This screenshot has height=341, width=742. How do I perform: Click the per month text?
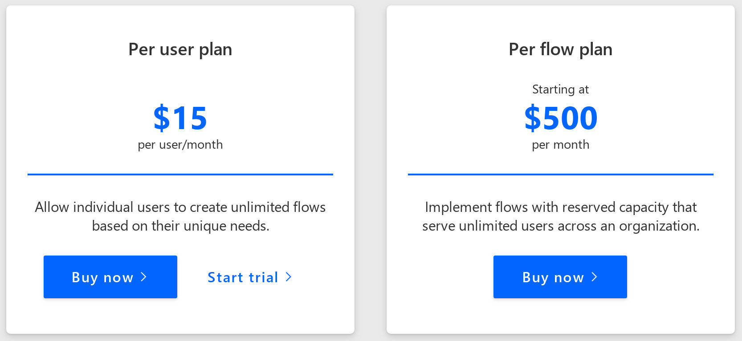(560, 144)
